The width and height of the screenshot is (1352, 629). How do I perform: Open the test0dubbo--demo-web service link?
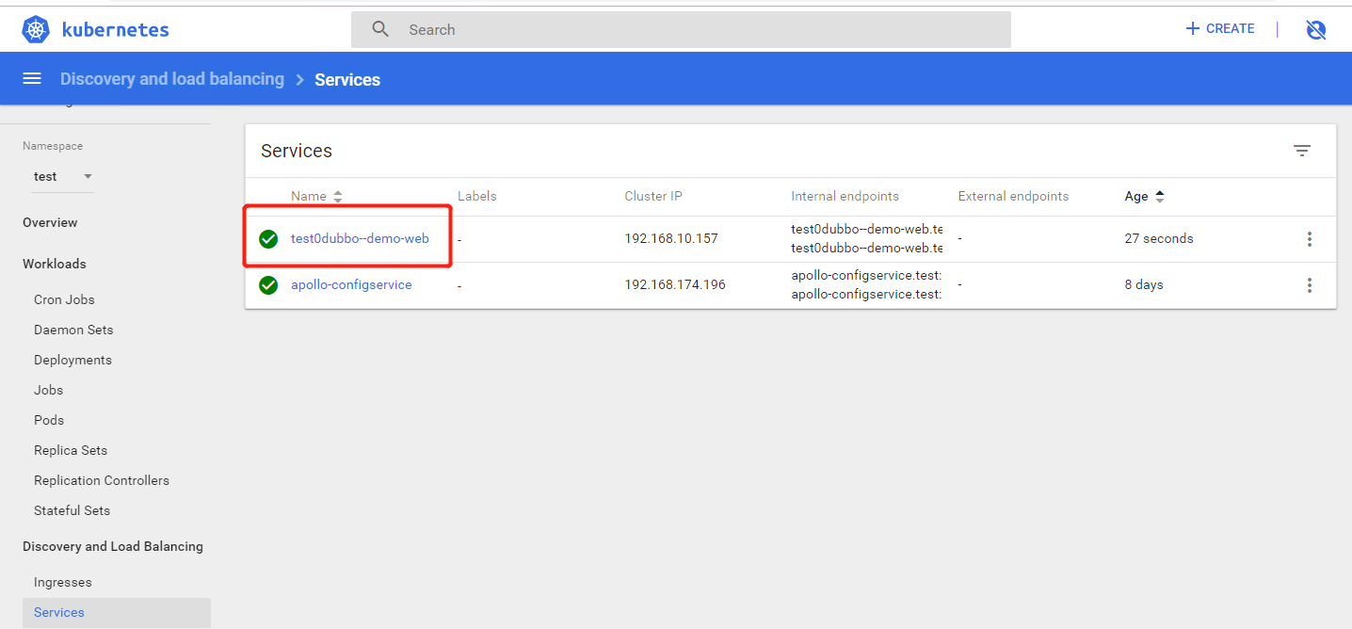[x=360, y=239]
